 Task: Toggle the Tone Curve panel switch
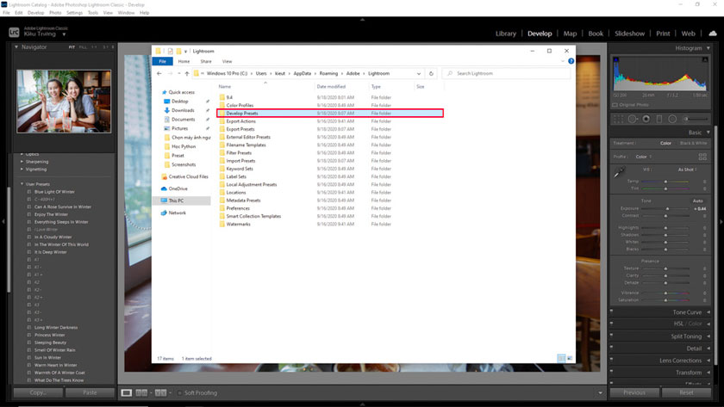pos(611,311)
